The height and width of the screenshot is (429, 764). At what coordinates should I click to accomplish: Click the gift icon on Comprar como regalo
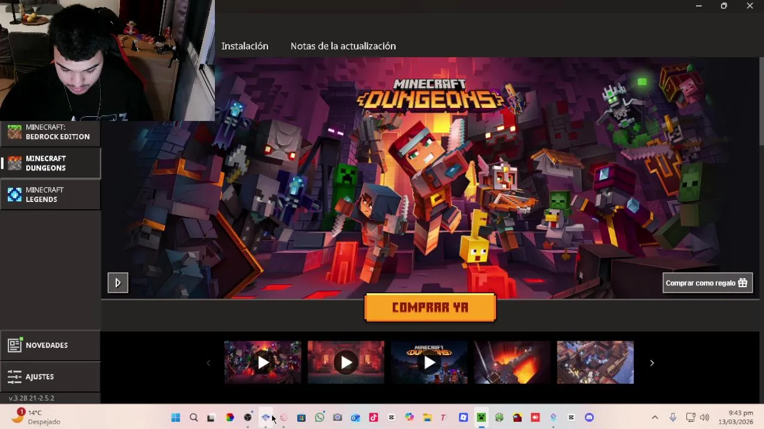(743, 283)
